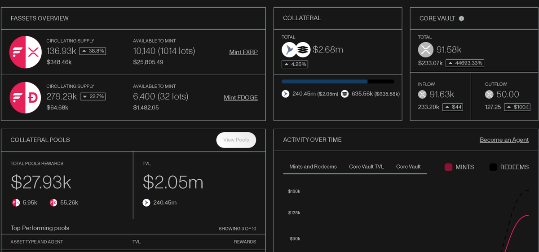Image resolution: width=539 pixels, height=252 pixels.
Task: Click the Top Performing pools heading
Action: click(40, 228)
